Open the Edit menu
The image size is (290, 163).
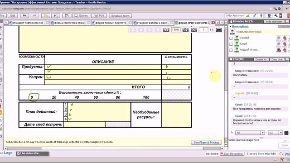pos(13,16)
